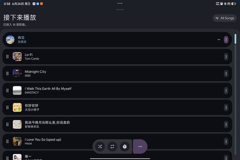Click the alarm icon in the status bar
Image resolution: width=240 pixels, height=160 pixels.
coord(222,4)
